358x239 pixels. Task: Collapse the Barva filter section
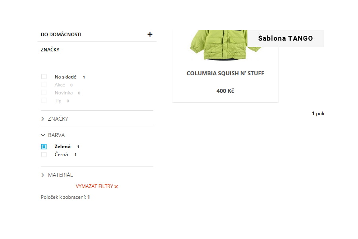point(56,135)
